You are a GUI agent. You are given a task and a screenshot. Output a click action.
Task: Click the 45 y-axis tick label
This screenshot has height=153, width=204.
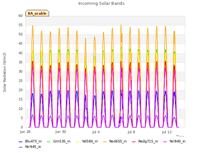20,44
